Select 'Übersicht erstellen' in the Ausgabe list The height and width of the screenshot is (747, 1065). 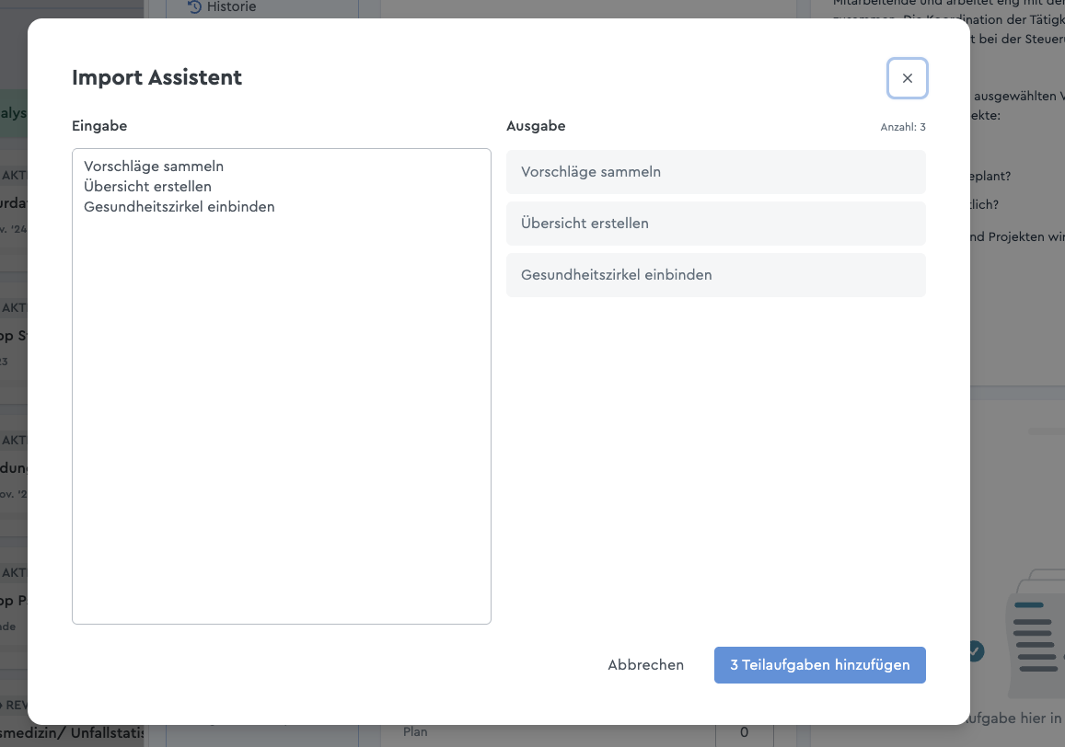[715, 224]
